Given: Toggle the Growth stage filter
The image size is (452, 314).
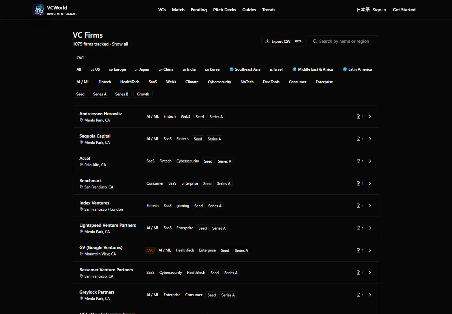Looking at the screenshot, I should [143, 94].
